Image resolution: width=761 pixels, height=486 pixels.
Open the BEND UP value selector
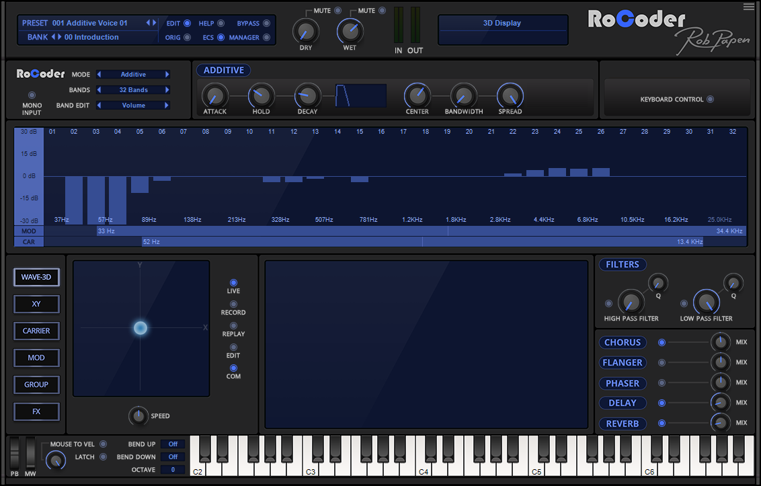[x=173, y=444]
